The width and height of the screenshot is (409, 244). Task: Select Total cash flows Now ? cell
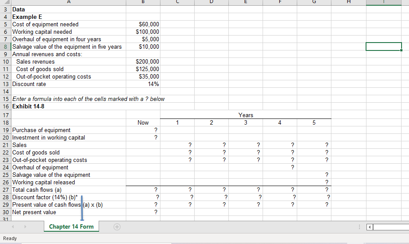[143, 190]
